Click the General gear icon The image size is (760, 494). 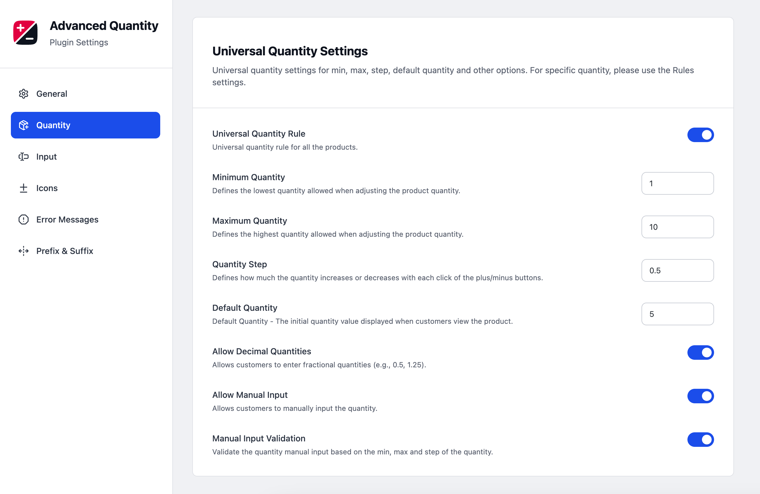24,93
